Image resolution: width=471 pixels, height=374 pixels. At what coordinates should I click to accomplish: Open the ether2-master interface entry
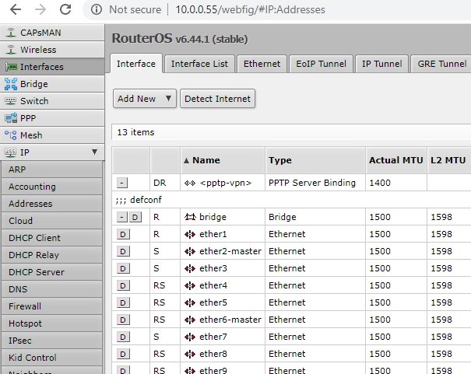coord(230,251)
